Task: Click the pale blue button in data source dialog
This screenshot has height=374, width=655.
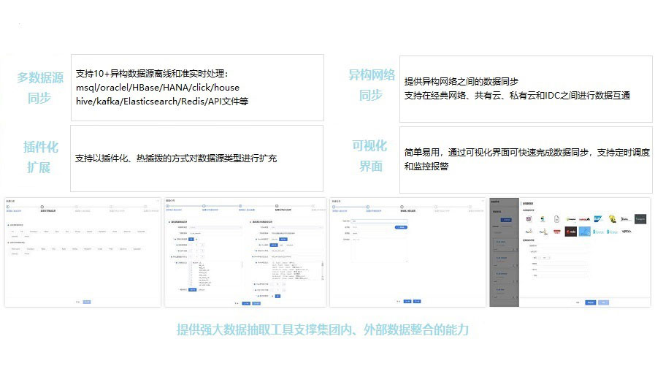Action: click(x=603, y=302)
